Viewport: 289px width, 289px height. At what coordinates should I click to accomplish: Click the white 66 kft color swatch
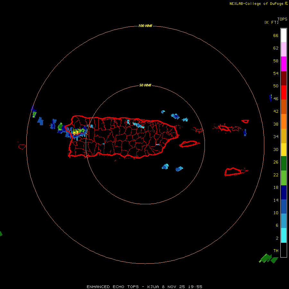[x=284, y=35]
